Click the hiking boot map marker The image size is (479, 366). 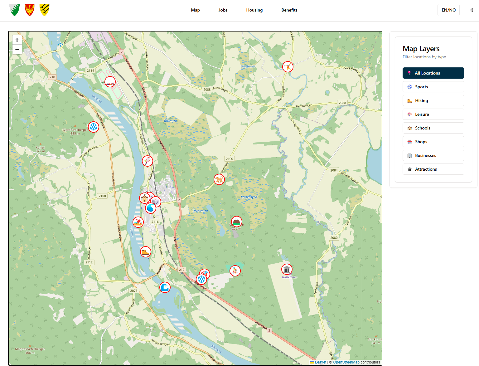tap(145, 252)
